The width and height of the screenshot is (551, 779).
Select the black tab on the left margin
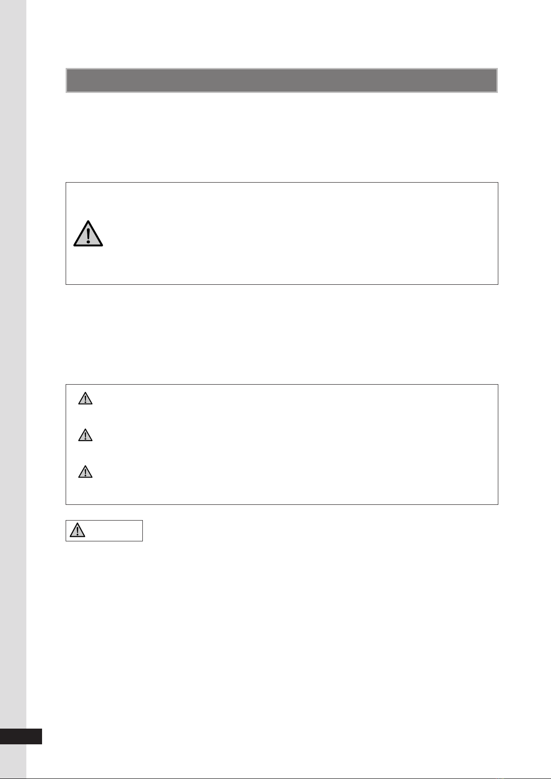(21, 736)
